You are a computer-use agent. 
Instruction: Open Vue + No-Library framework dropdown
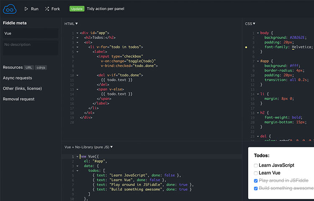pos(89,147)
